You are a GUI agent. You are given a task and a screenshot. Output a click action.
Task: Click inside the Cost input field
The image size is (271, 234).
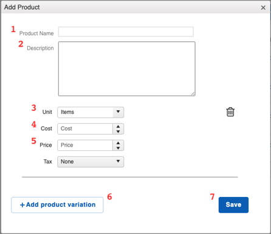(x=85, y=129)
